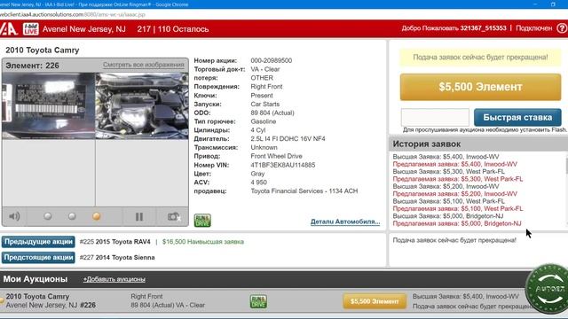568x319 pixels.
Task: Focus the quick bid amount input field
Action: click(x=435, y=117)
